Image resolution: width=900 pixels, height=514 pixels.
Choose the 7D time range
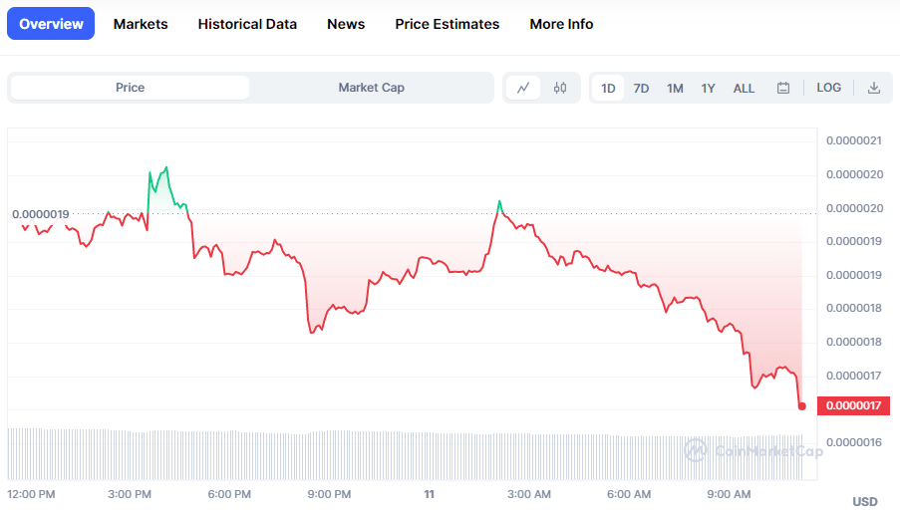click(x=641, y=89)
